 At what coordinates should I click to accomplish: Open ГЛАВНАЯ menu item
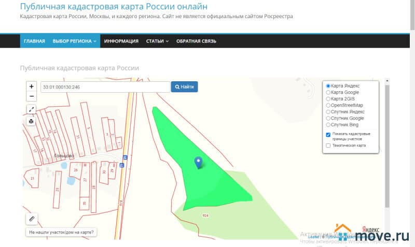[x=34, y=41]
